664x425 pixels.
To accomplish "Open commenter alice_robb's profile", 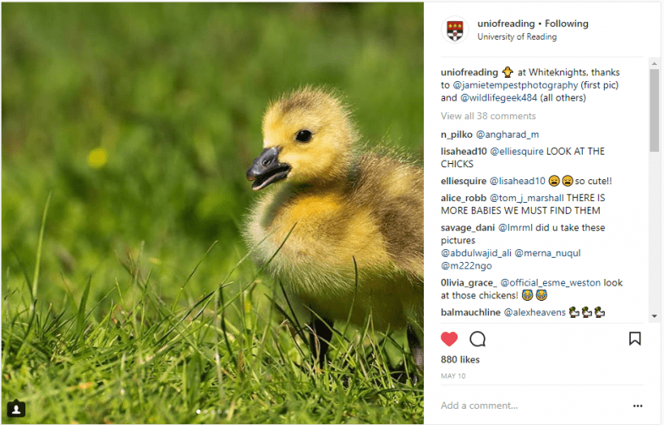I will click(464, 198).
